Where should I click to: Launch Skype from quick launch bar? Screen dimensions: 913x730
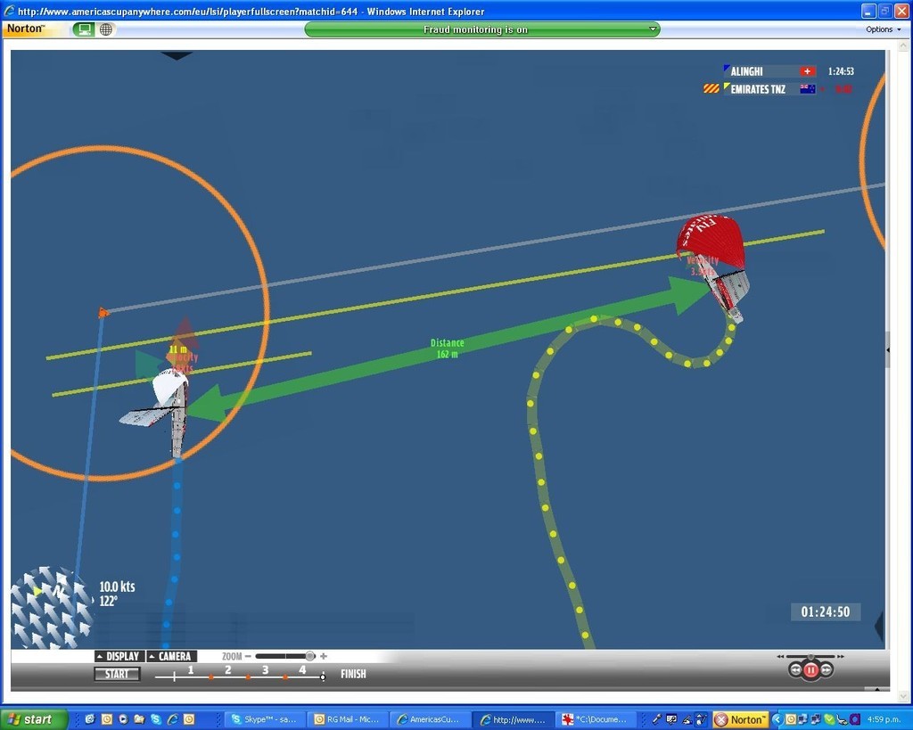tap(156, 719)
